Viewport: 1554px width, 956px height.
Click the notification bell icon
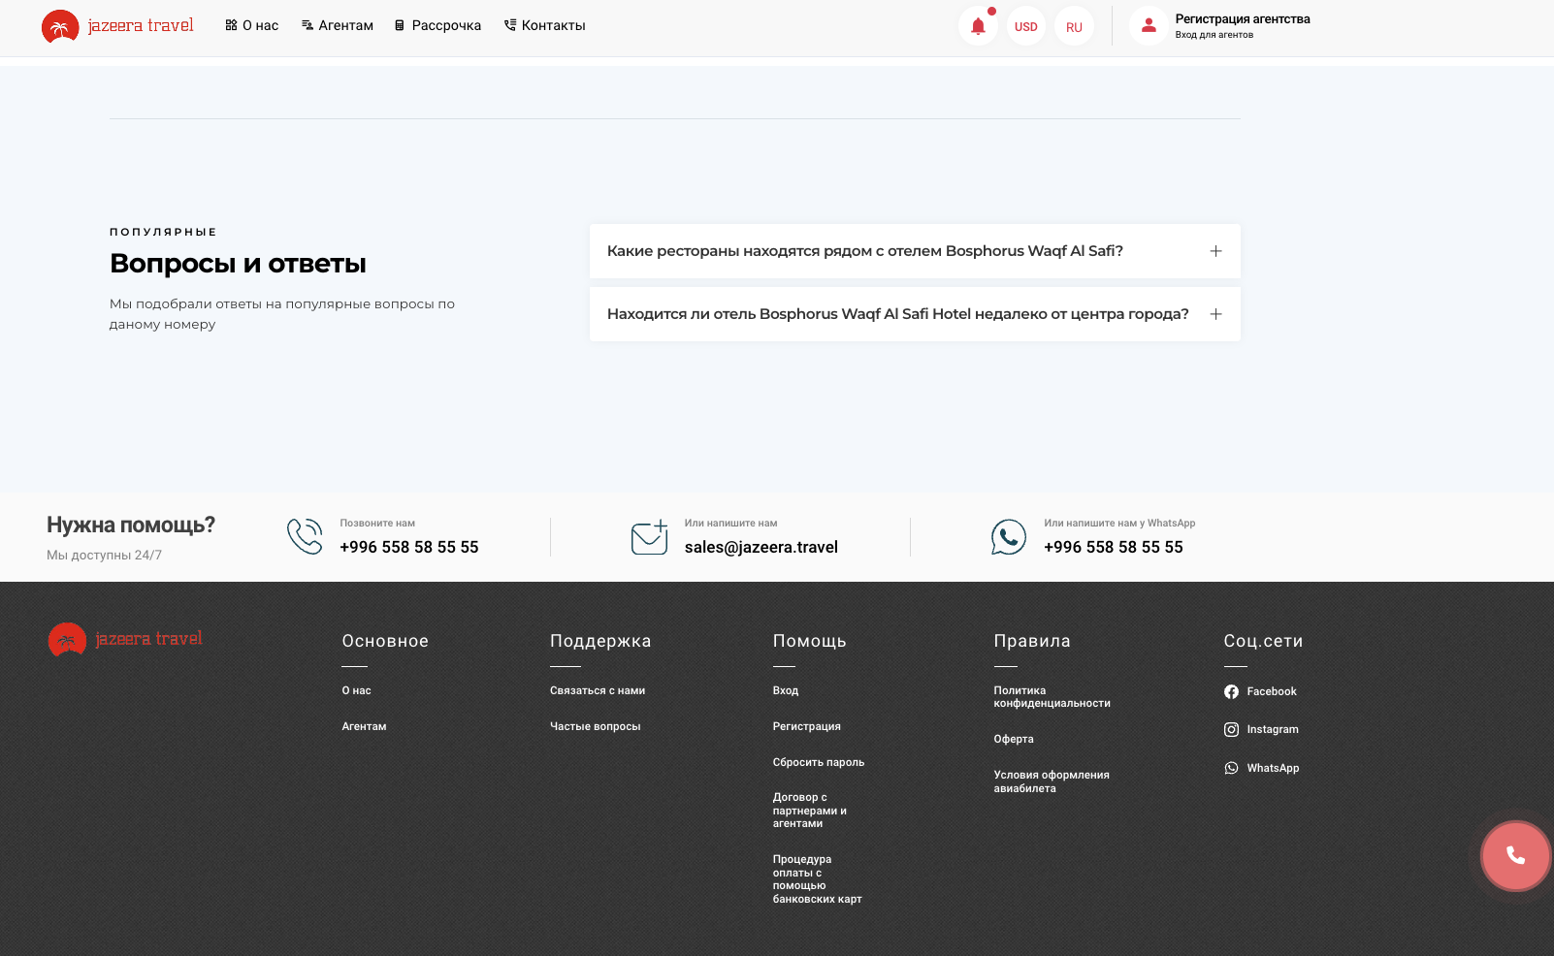[x=978, y=26]
